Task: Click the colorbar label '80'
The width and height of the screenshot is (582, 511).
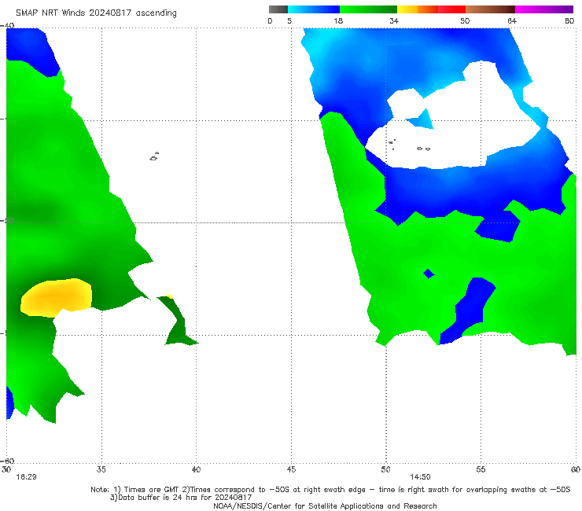Action: (x=569, y=20)
